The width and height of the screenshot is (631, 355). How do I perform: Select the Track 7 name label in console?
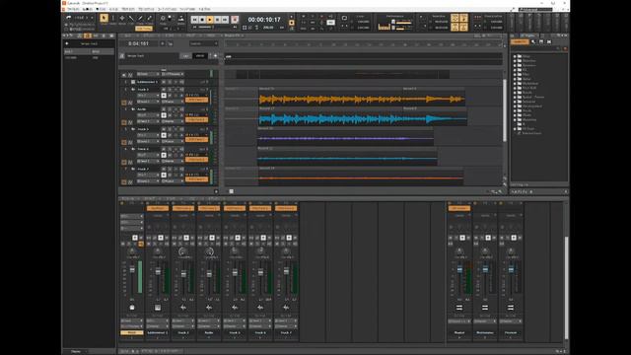pyautogui.click(x=286, y=333)
